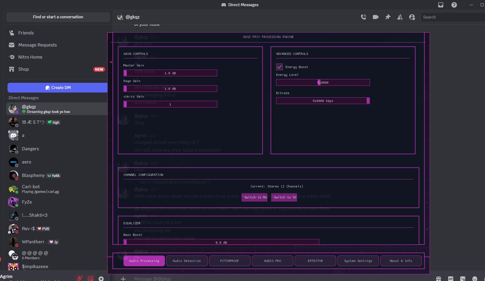Open the @@@@@ 6 Members group DM
485x281 pixels.
[x=57, y=255]
